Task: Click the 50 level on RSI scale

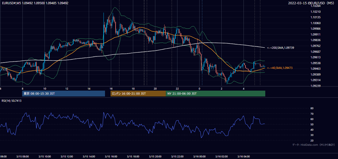Action: pyautogui.click(x=312, y=124)
